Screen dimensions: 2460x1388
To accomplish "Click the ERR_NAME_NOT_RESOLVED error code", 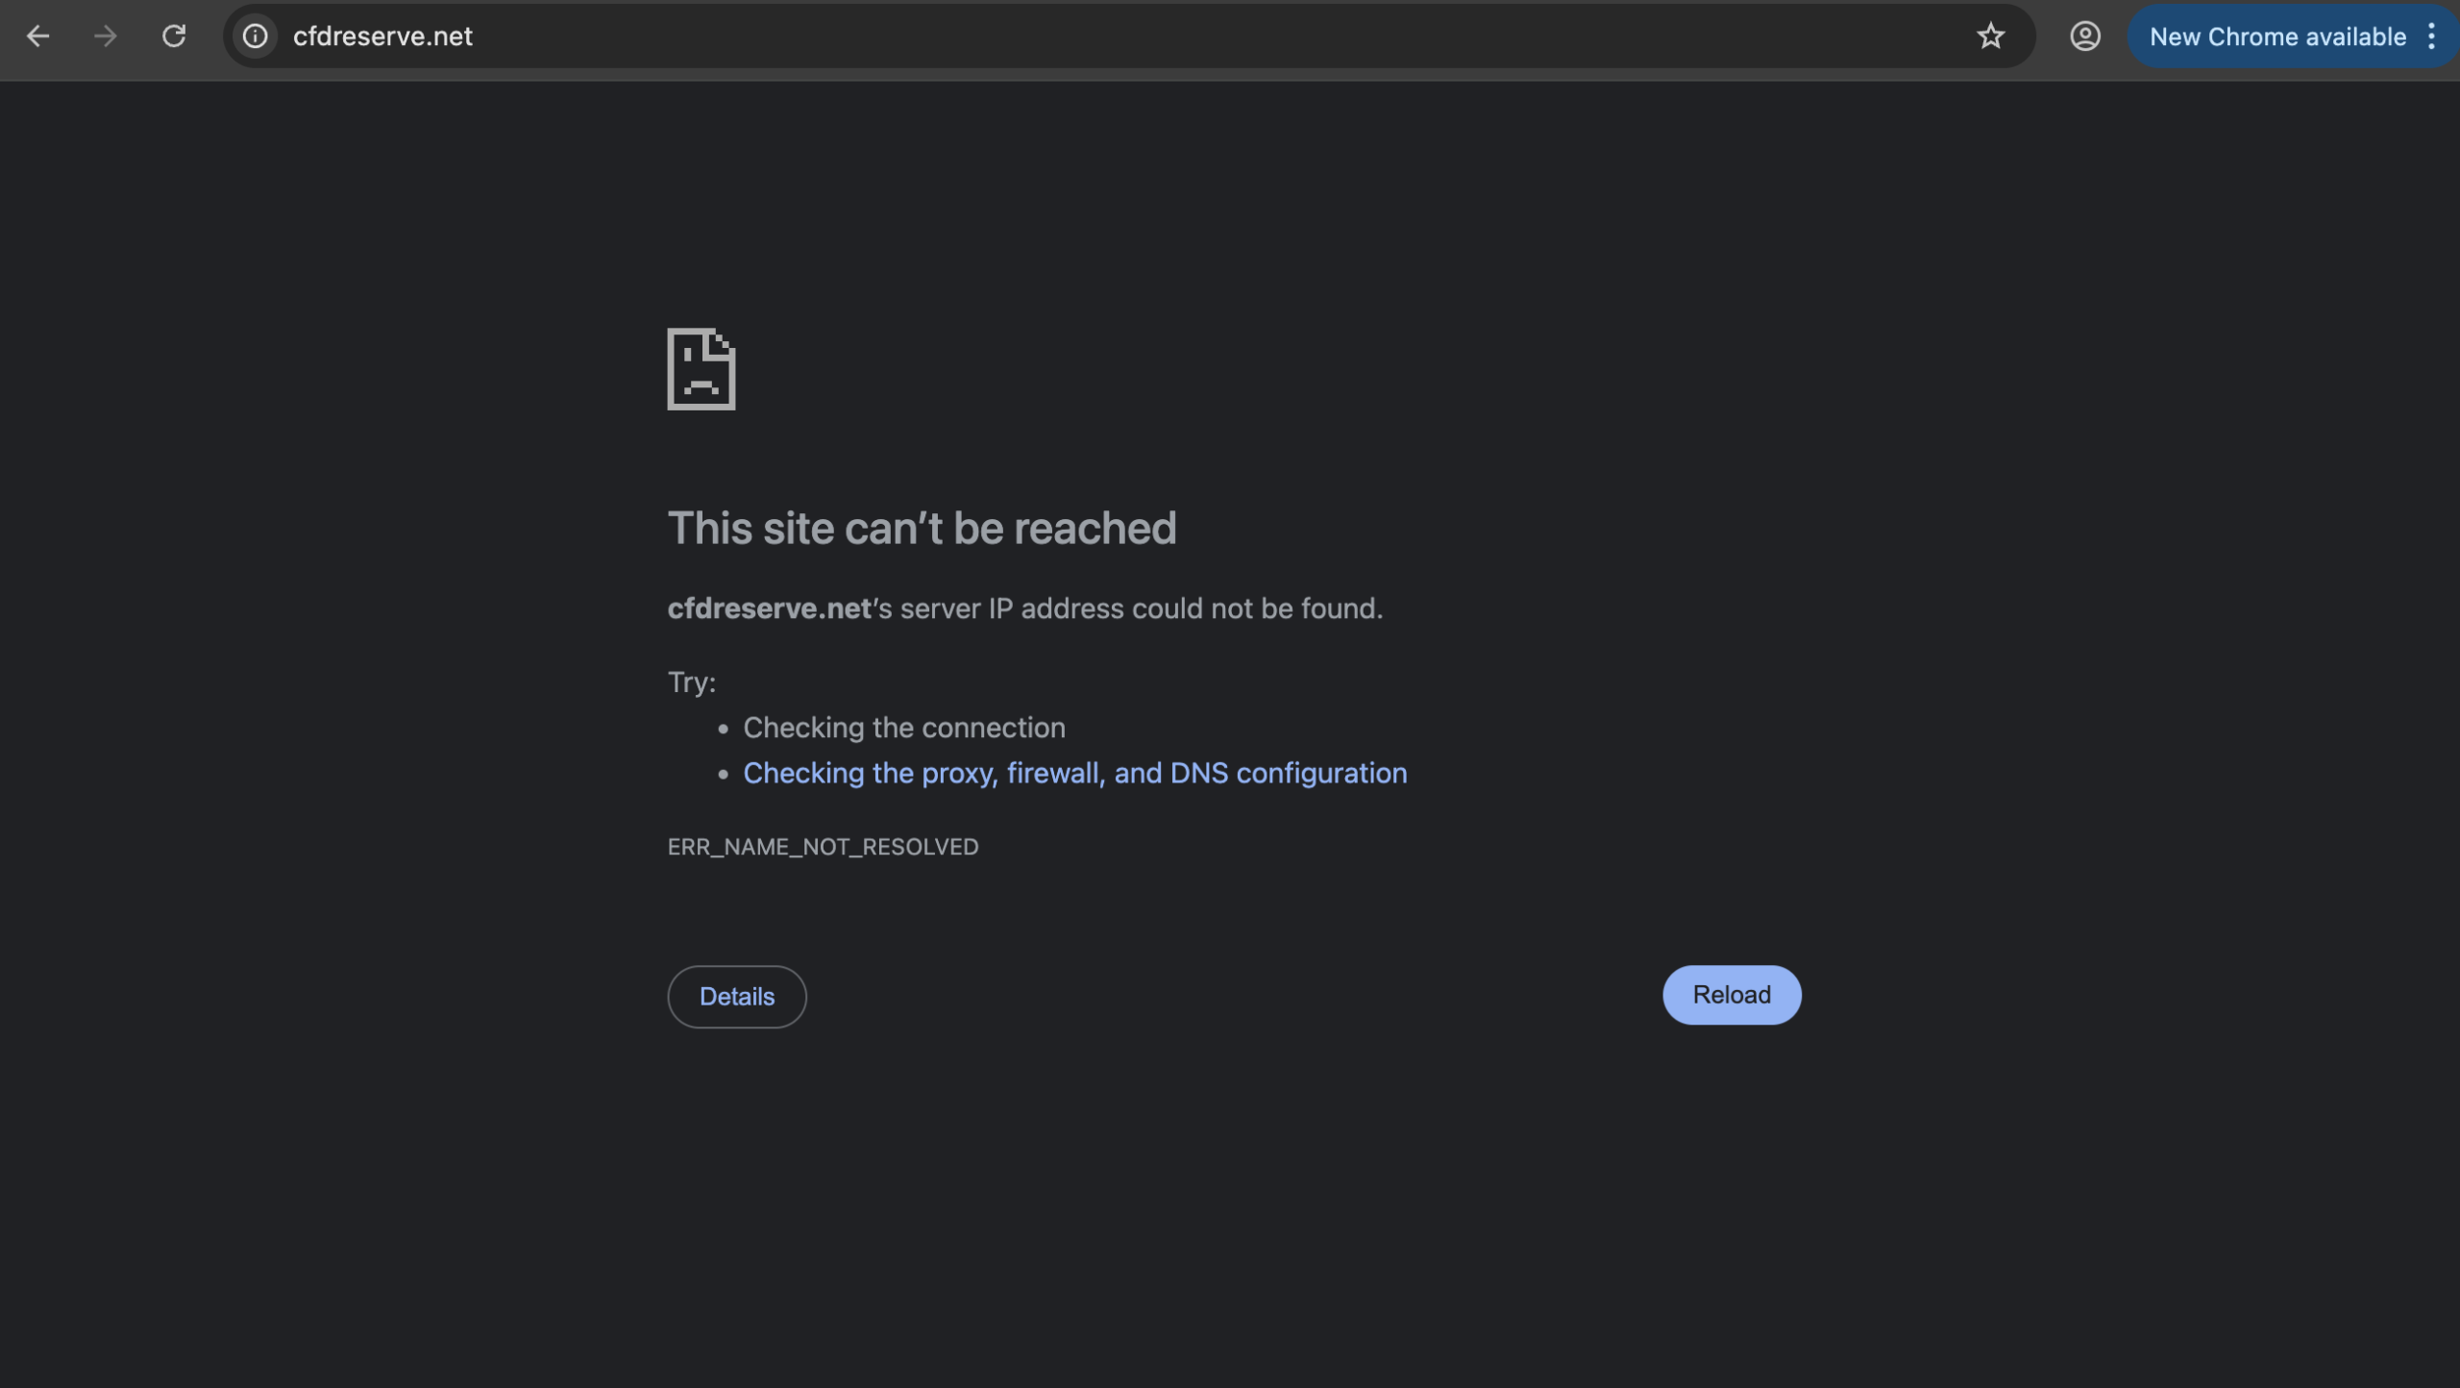I will coord(823,847).
